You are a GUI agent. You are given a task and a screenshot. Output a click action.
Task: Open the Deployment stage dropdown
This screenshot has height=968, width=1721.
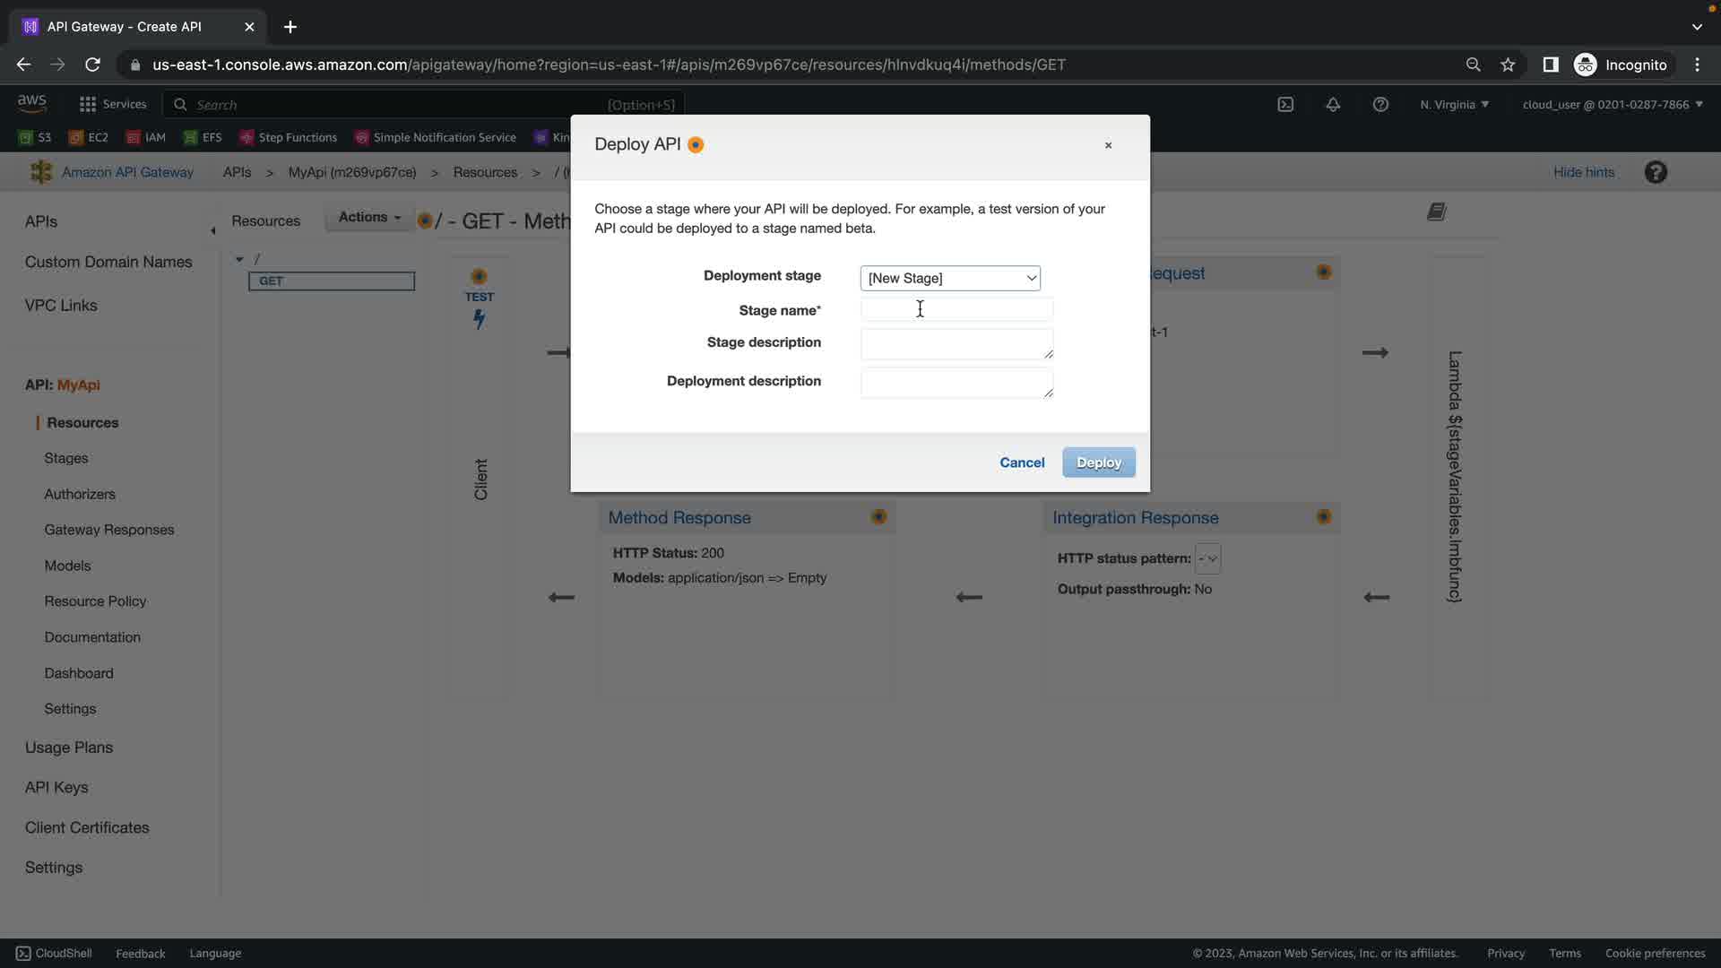pyautogui.click(x=950, y=278)
